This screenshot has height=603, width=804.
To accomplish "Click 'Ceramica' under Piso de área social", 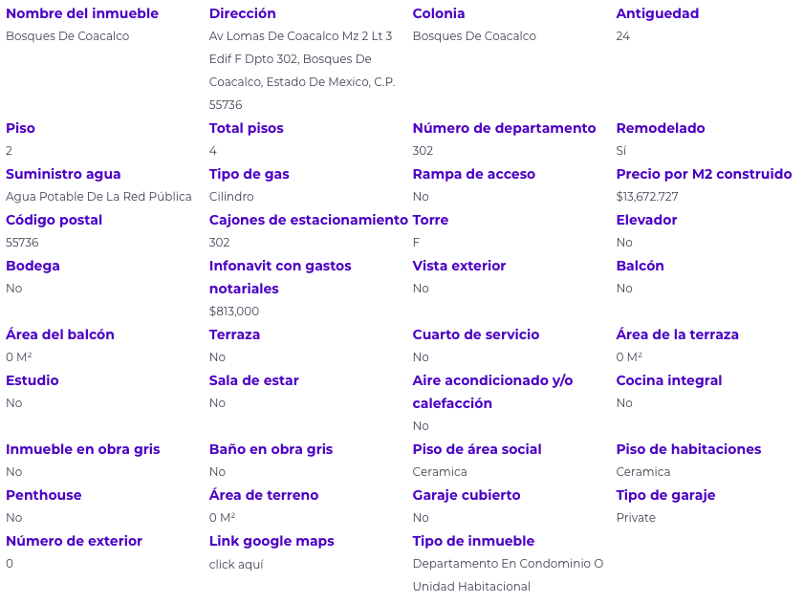I will (440, 472).
